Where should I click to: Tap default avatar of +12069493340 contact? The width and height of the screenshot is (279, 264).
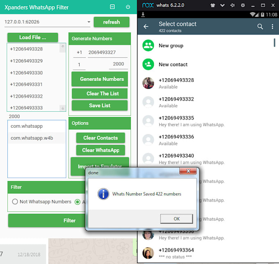coord(148,158)
